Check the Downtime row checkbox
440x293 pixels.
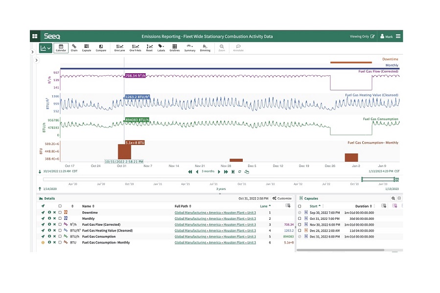60,212
